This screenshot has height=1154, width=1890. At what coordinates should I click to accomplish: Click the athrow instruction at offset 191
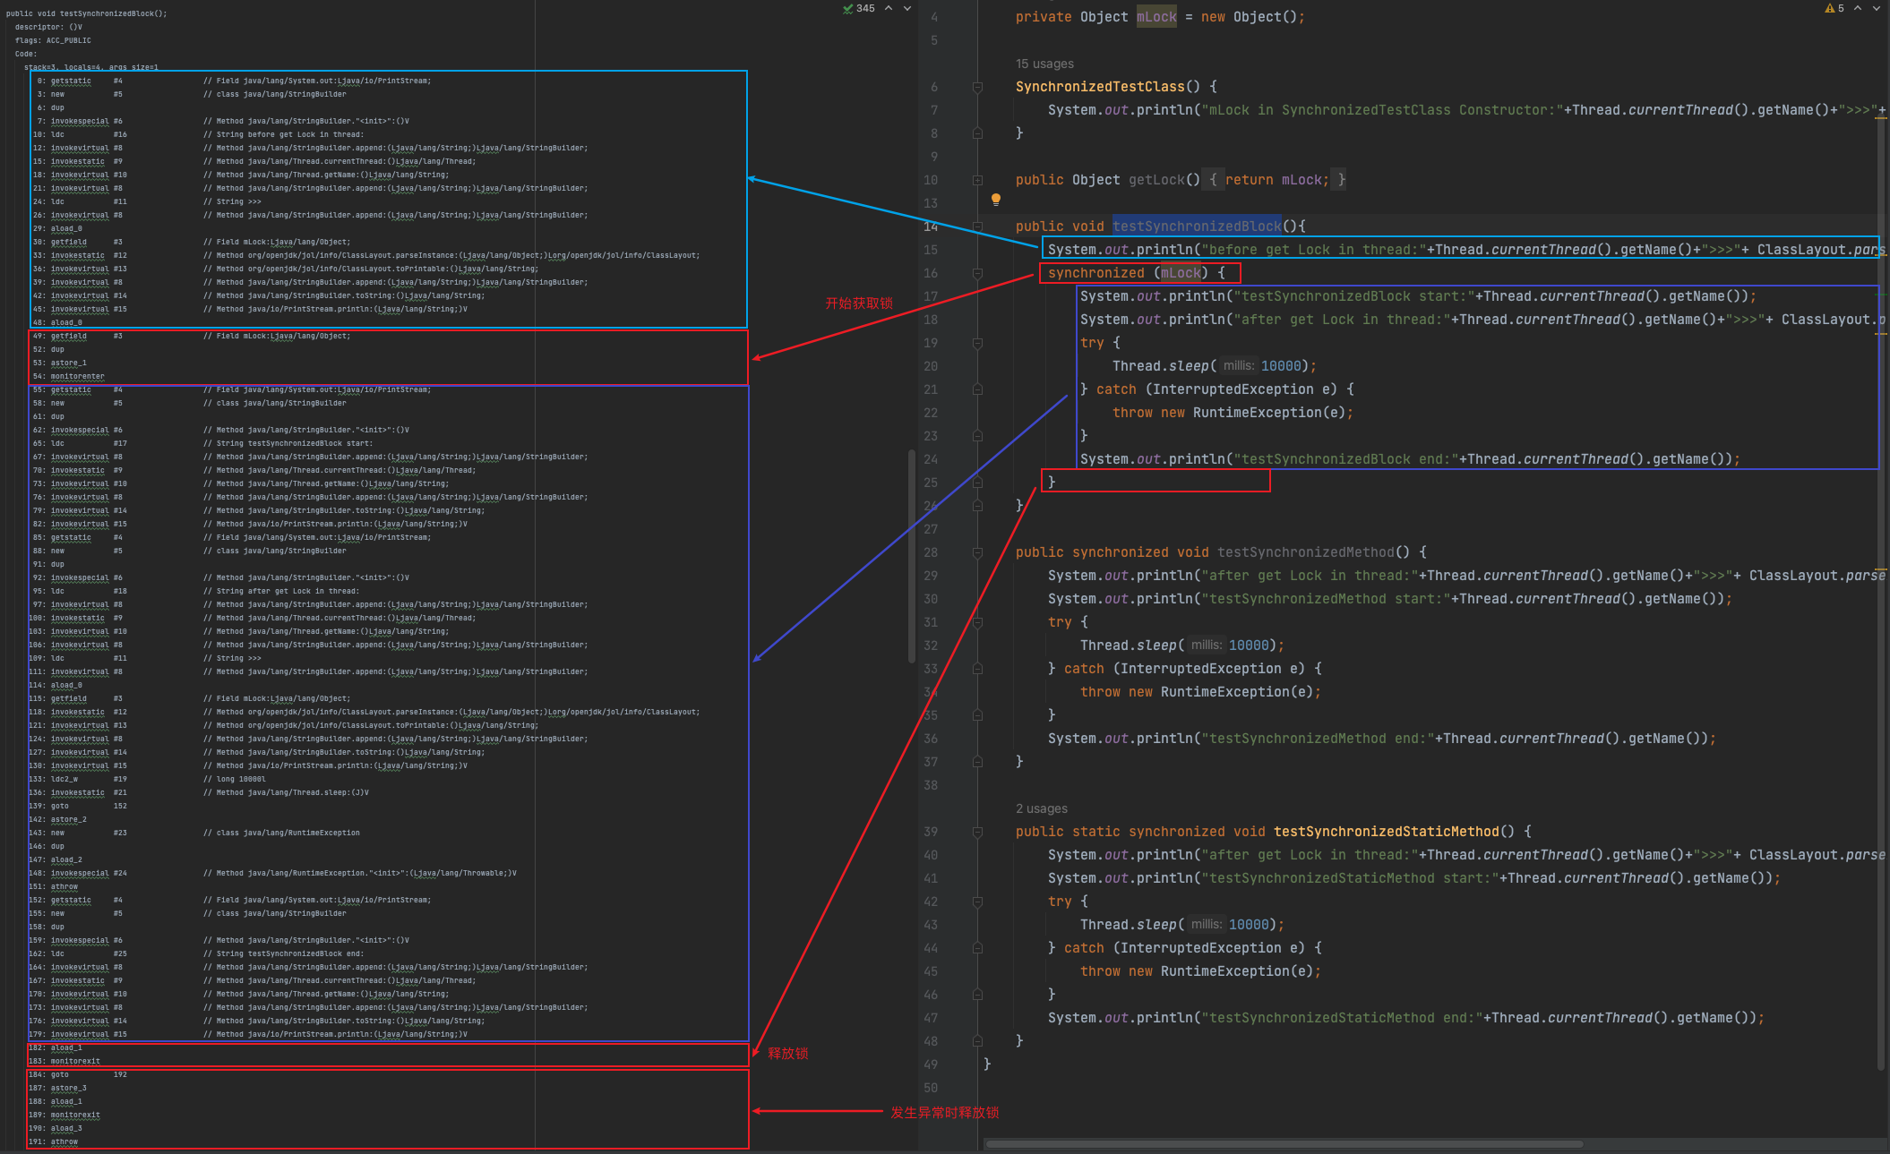coord(64,1141)
